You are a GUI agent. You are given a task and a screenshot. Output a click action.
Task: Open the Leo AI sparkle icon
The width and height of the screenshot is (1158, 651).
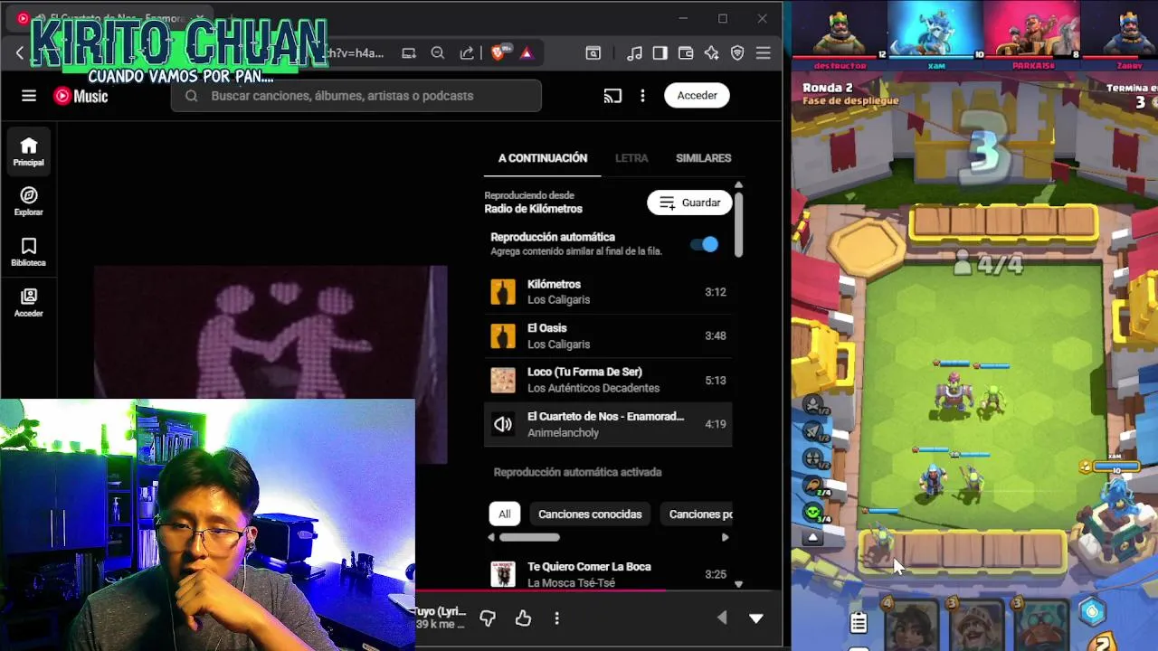(x=712, y=53)
